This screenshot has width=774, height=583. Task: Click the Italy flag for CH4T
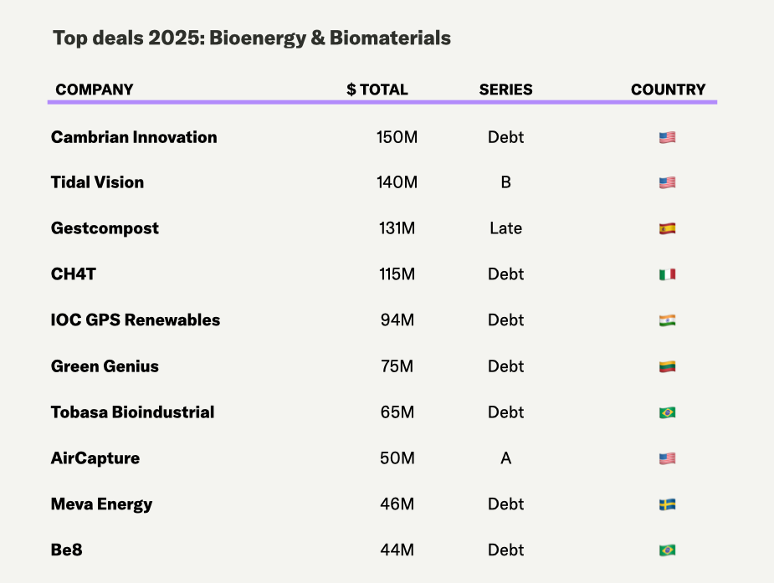[667, 274]
